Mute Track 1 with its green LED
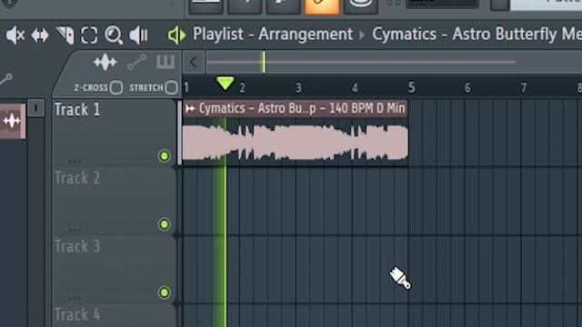 click(164, 156)
